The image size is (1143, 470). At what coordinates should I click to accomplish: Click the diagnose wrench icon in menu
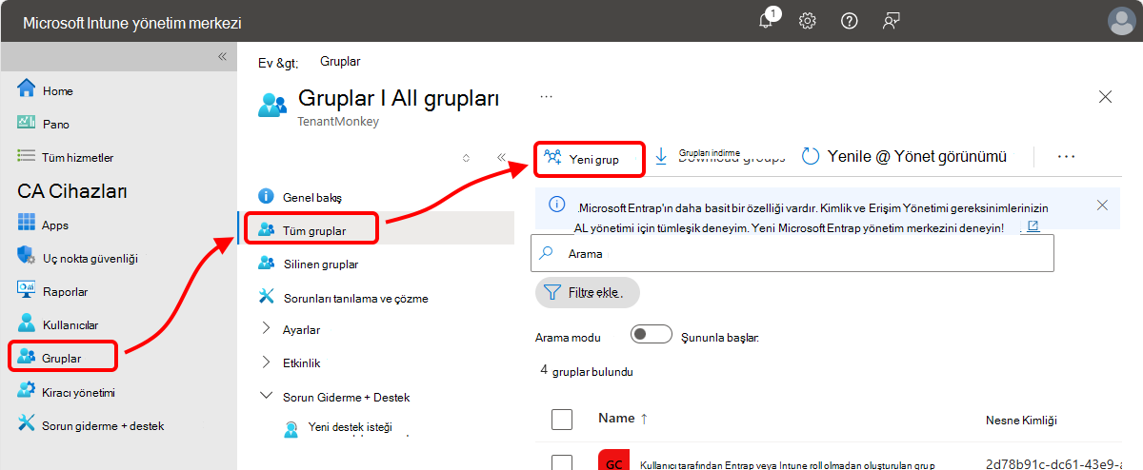point(266,297)
